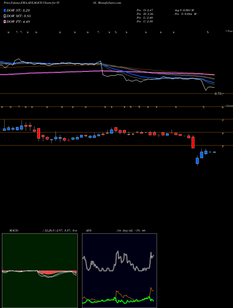Click the magenta DOW PT legend swatch

coord(5,22)
